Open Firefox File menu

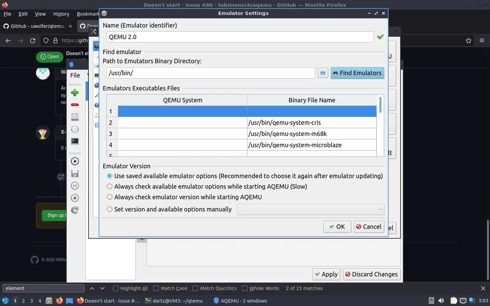point(7,14)
